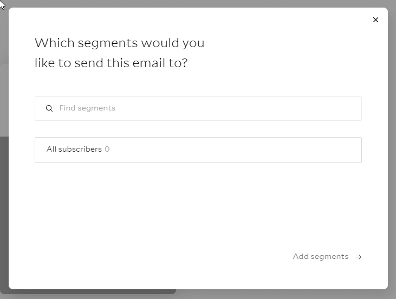396x299 pixels.
Task: Click the 'like to send this email to?' text
Action: point(111,63)
